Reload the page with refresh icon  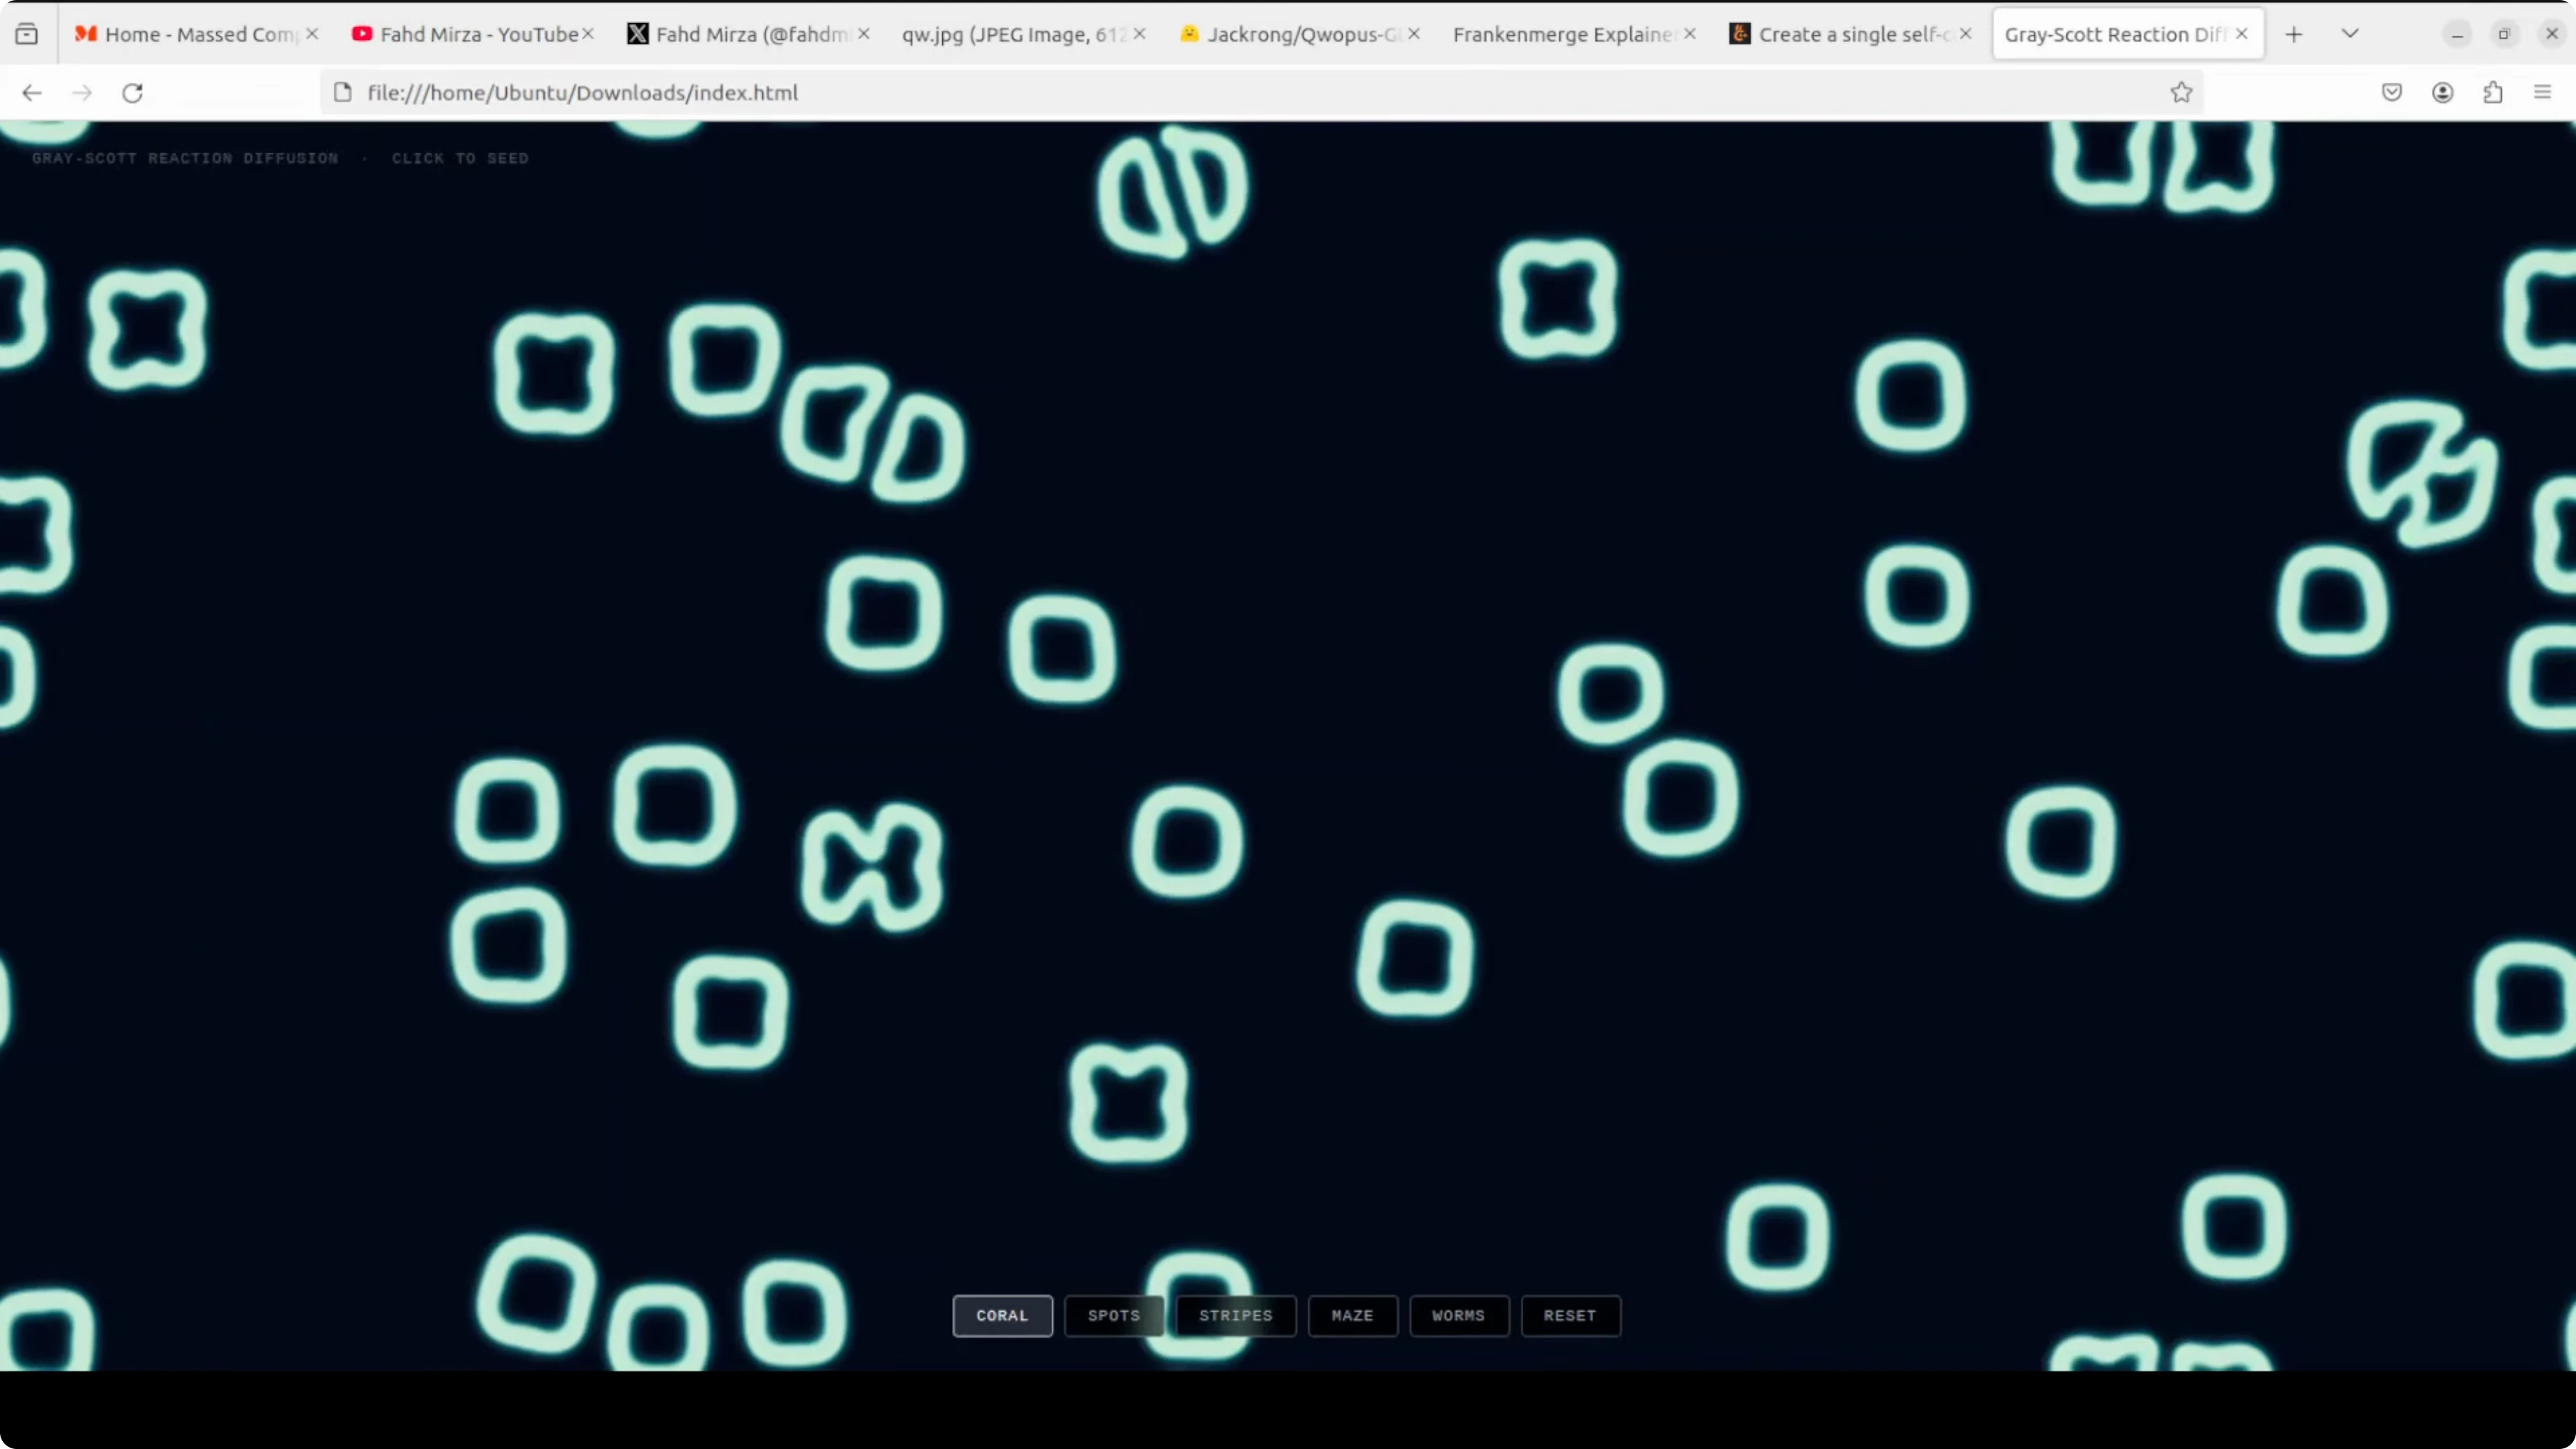[x=132, y=93]
